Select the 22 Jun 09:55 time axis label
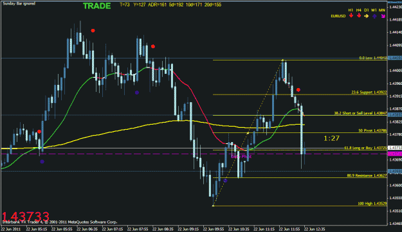 tap(214, 229)
